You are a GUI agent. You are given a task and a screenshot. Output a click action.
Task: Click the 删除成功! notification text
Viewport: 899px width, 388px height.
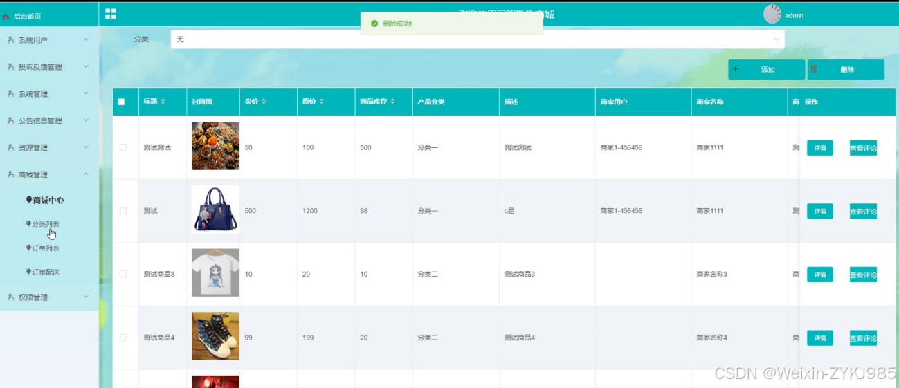point(397,24)
